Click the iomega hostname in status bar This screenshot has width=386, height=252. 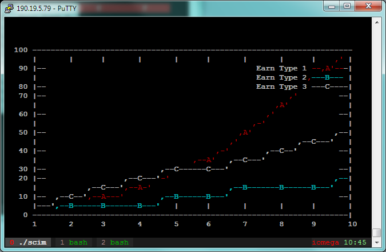point(325,242)
